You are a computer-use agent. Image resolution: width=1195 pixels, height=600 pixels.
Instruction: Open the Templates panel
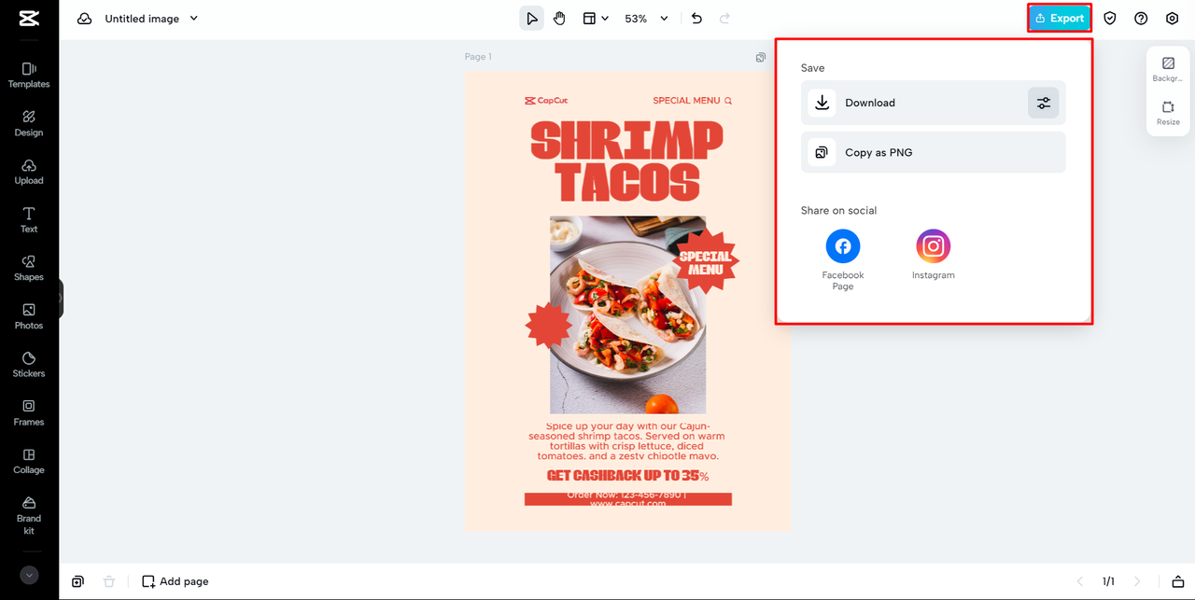29,75
